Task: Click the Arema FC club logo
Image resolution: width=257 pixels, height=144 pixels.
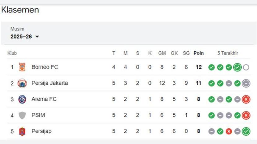Action: pos(22,99)
